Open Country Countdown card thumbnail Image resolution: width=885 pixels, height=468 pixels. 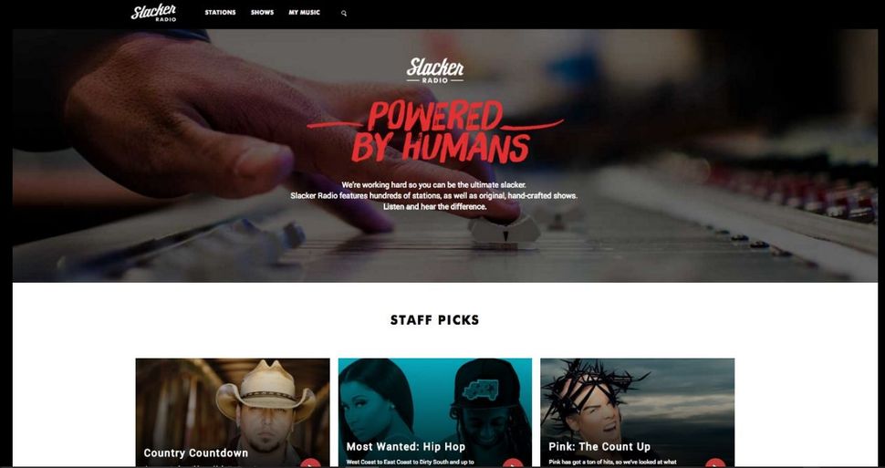pos(233,412)
